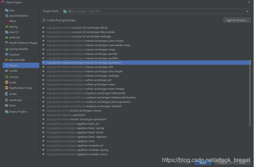The image size is (254, 167).
Task: Click the Quarkus icon
Action: (x=7, y=54)
